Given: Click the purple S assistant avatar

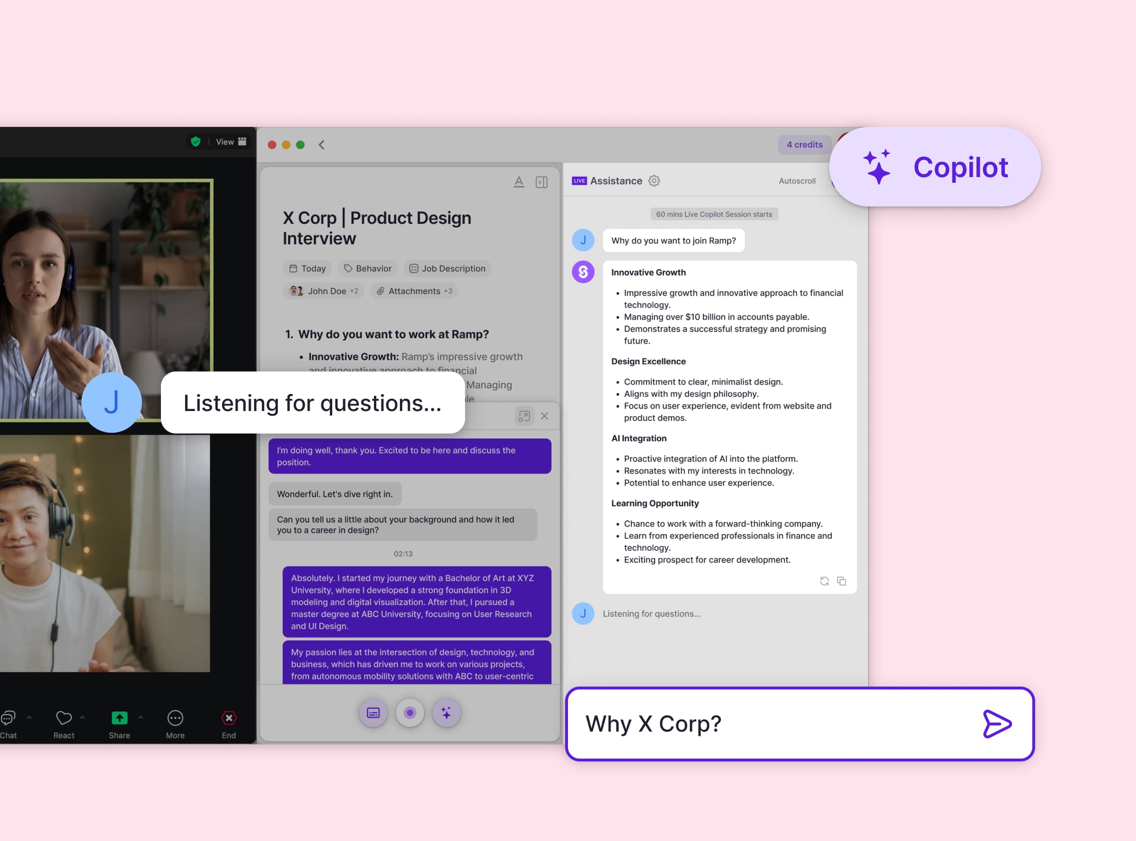Looking at the screenshot, I should [x=583, y=272].
